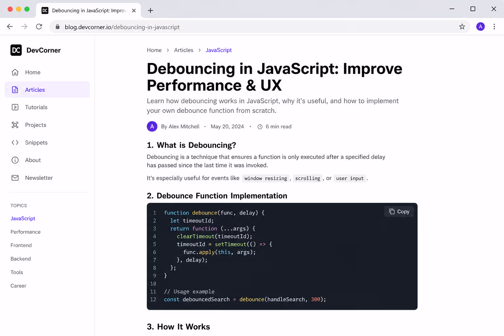Click the Articles document icon
Image resolution: width=504 pixels, height=336 pixels.
point(15,90)
